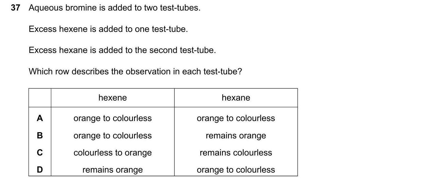This screenshot has width=427, height=180.
Task: Choose answer option A row label
Action: [x=40, y=118]
